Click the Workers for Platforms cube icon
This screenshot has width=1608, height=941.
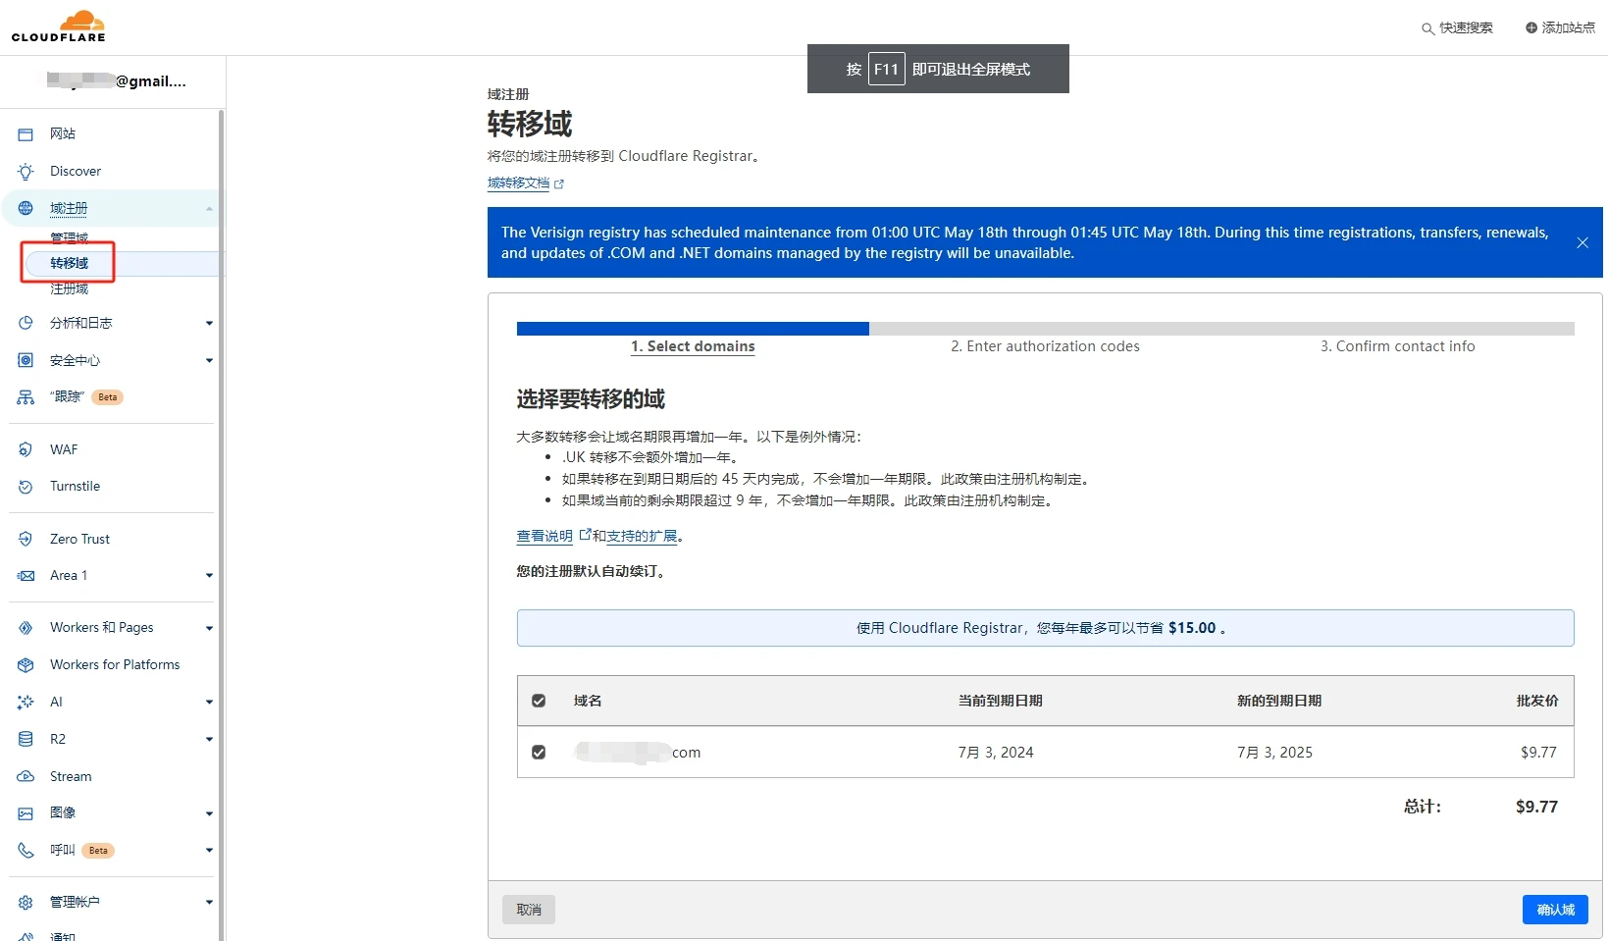[26, 665]
